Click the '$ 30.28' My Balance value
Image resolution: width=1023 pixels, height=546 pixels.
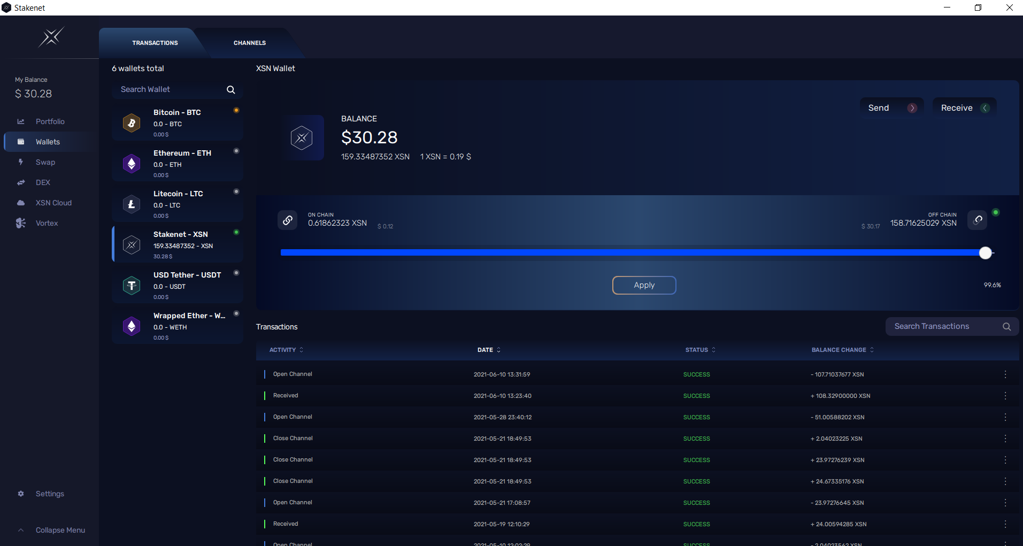click(x=34, y=94)
